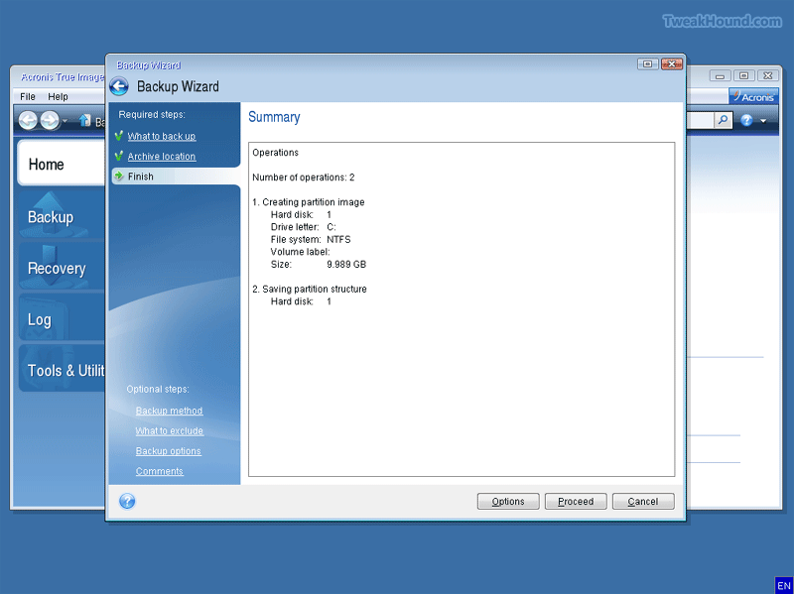794x594 pixels.
Task: Open the 'Backup options' optional step
Action: coord(168,451)
